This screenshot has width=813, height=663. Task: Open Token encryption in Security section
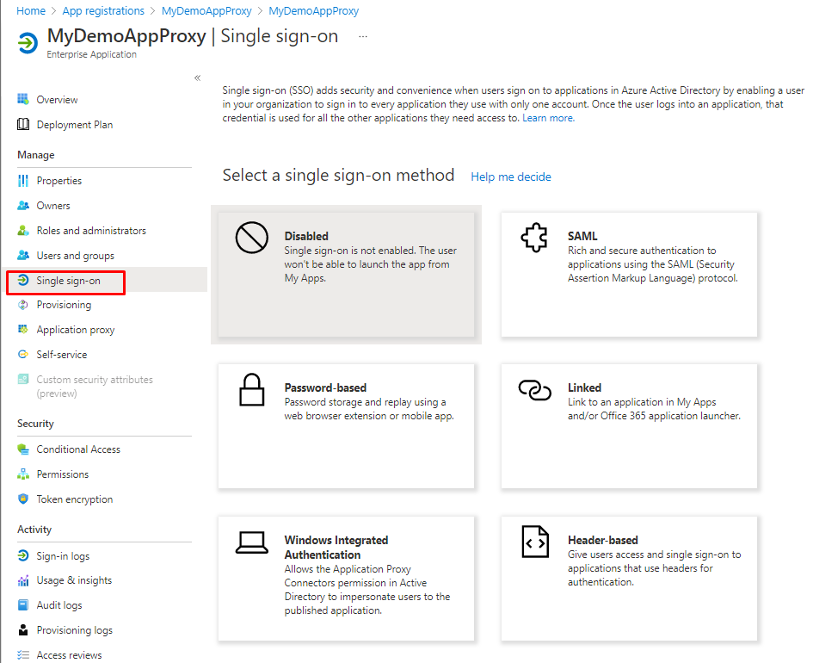pyautogui.click(x=74, y=499)
